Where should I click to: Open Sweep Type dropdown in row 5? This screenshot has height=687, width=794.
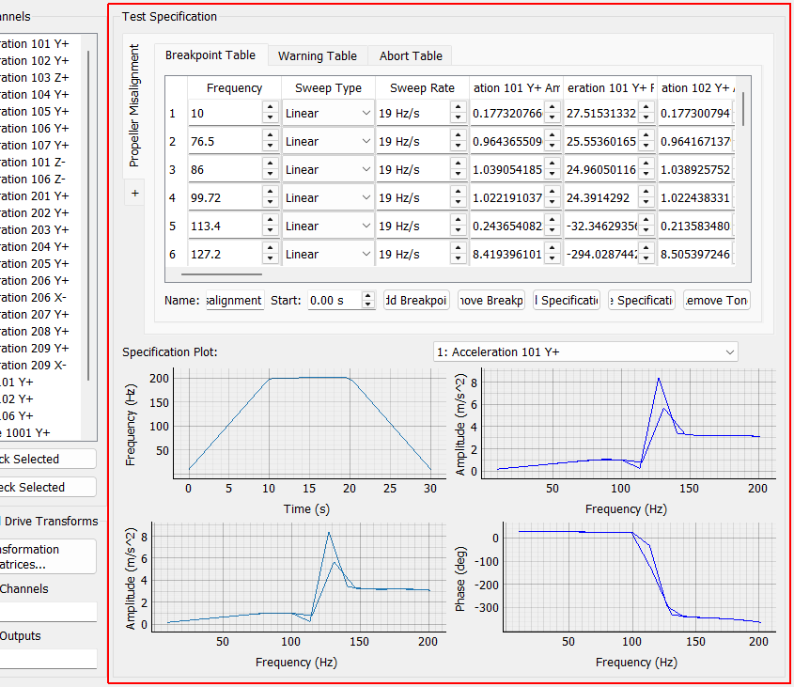click(x=328, y=226)
